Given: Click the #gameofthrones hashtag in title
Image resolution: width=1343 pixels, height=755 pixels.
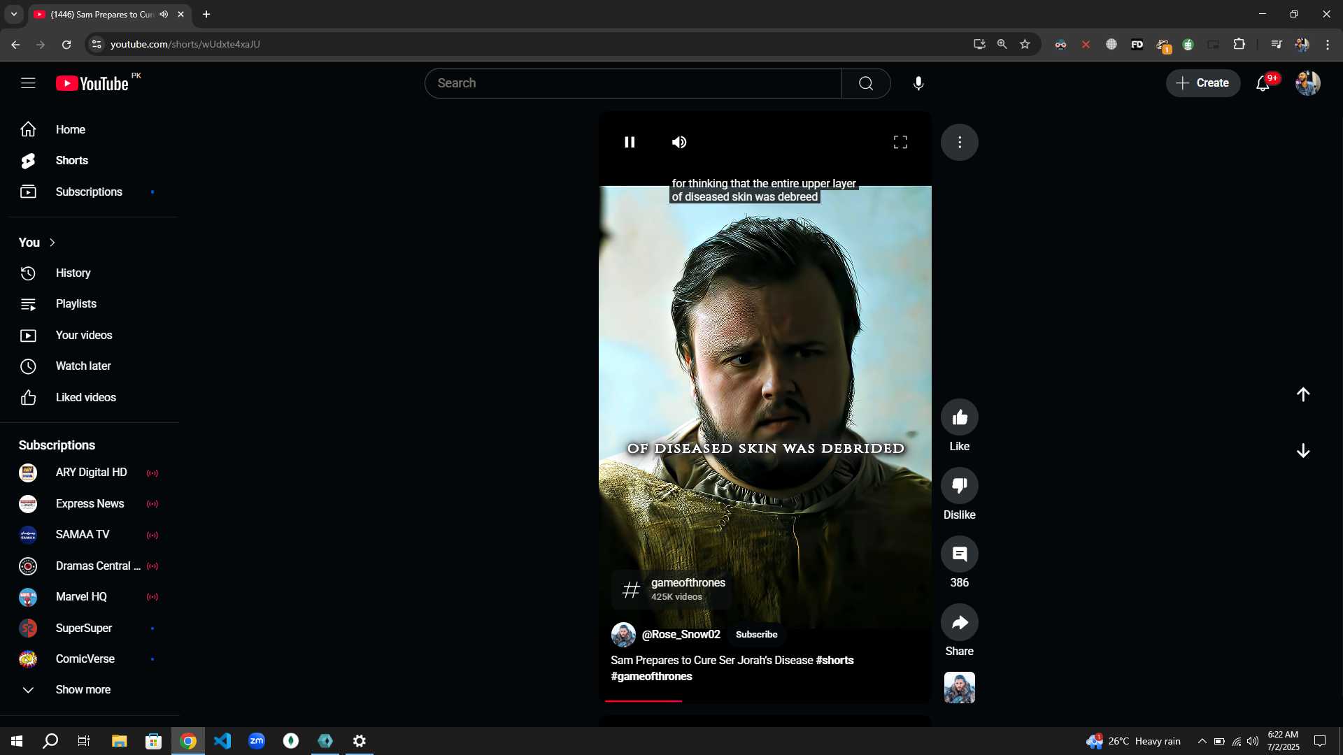Looking at the screenshot, I should coord(651,677).
